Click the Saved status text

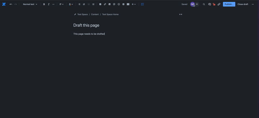pos(184,4)
